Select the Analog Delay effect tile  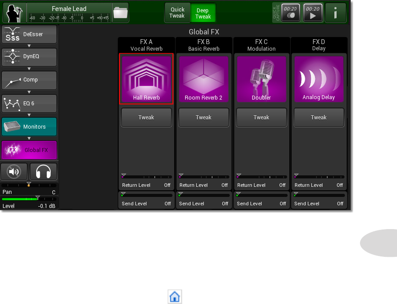pos(319,79)
